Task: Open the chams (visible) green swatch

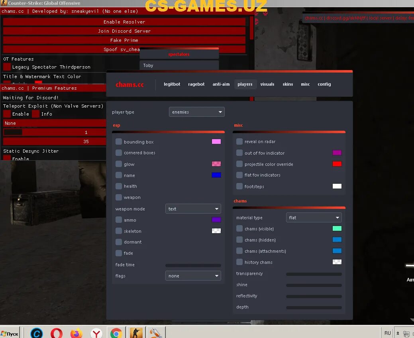Action: point(337,228)
